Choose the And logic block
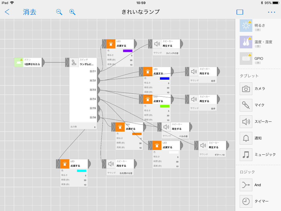The width and height of the screenshot is (281, 211). [x=246, y=185]
